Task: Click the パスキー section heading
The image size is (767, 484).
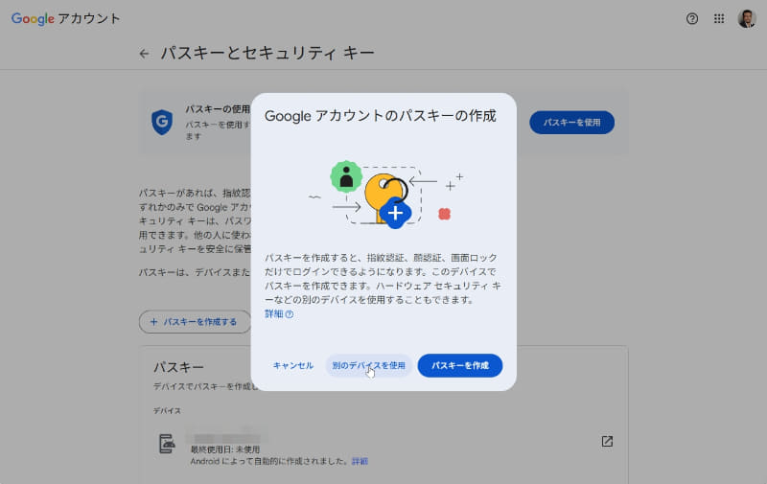Action: tap(178, 367)
